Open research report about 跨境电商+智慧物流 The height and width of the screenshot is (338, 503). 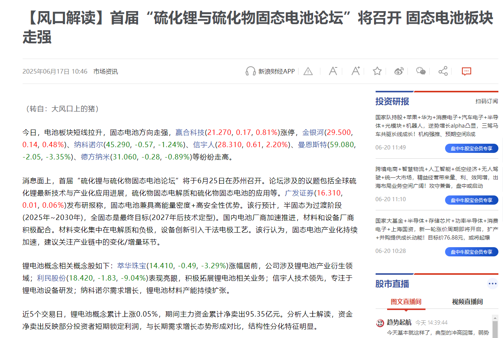[437, 177]
